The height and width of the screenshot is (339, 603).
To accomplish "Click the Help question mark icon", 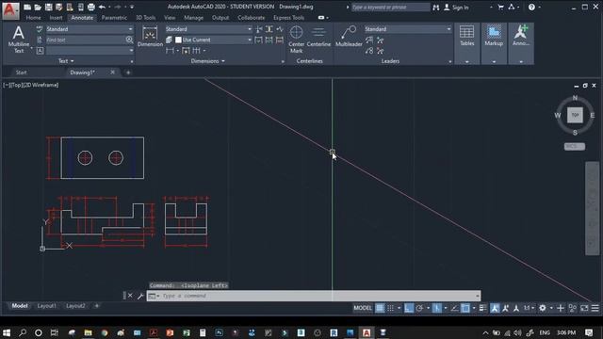I will (531, 7).
